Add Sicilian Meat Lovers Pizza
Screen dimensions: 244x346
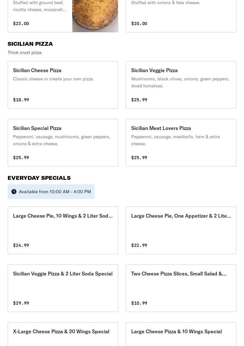coord(181,143)
